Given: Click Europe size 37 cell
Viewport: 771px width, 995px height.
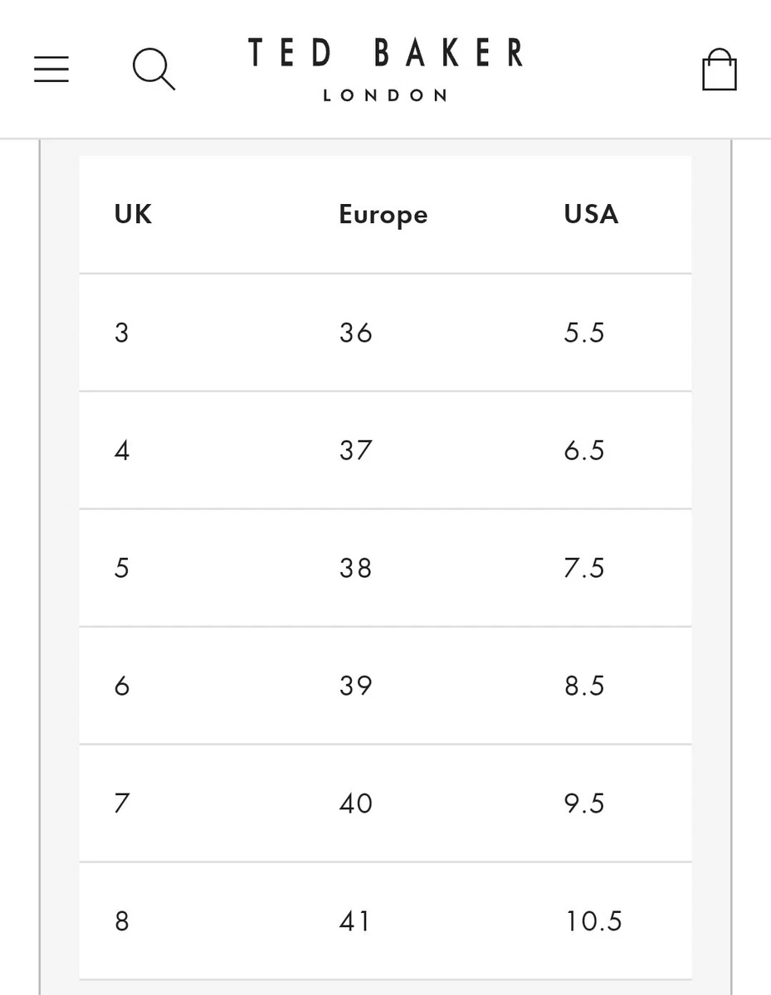Looking at the screenshot, I should click(356, 451).
